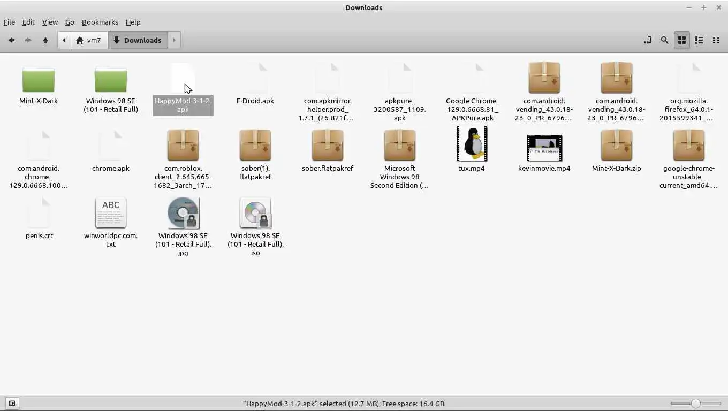Select Windows 98 SE (101 - Retail Full).jpg
This screenshot has width=728, height=411.
(183, 227)
